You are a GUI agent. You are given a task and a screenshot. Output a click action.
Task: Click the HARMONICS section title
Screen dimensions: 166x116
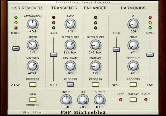133,8
